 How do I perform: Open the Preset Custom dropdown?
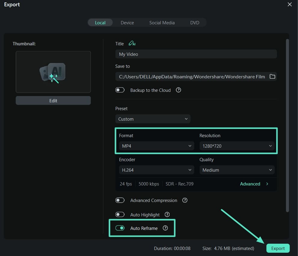[153, 119]
